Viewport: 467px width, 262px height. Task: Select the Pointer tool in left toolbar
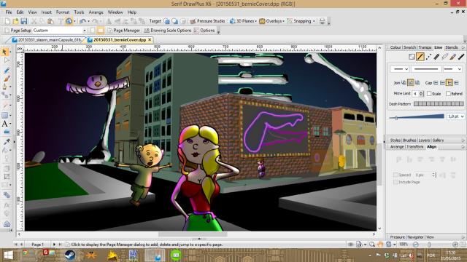[x=4, y=52]
